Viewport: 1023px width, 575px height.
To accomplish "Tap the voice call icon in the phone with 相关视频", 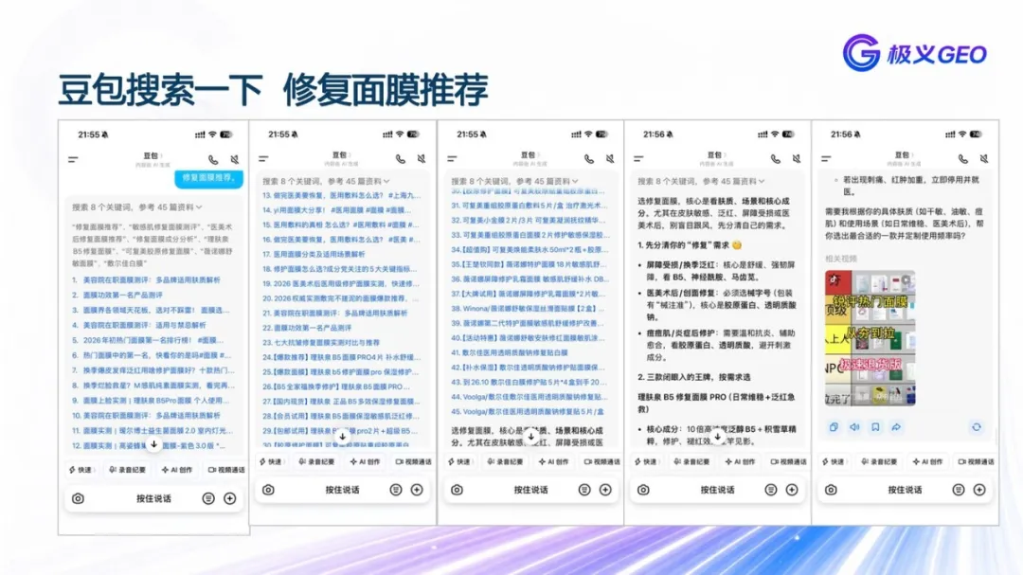I will coord(963,158).
